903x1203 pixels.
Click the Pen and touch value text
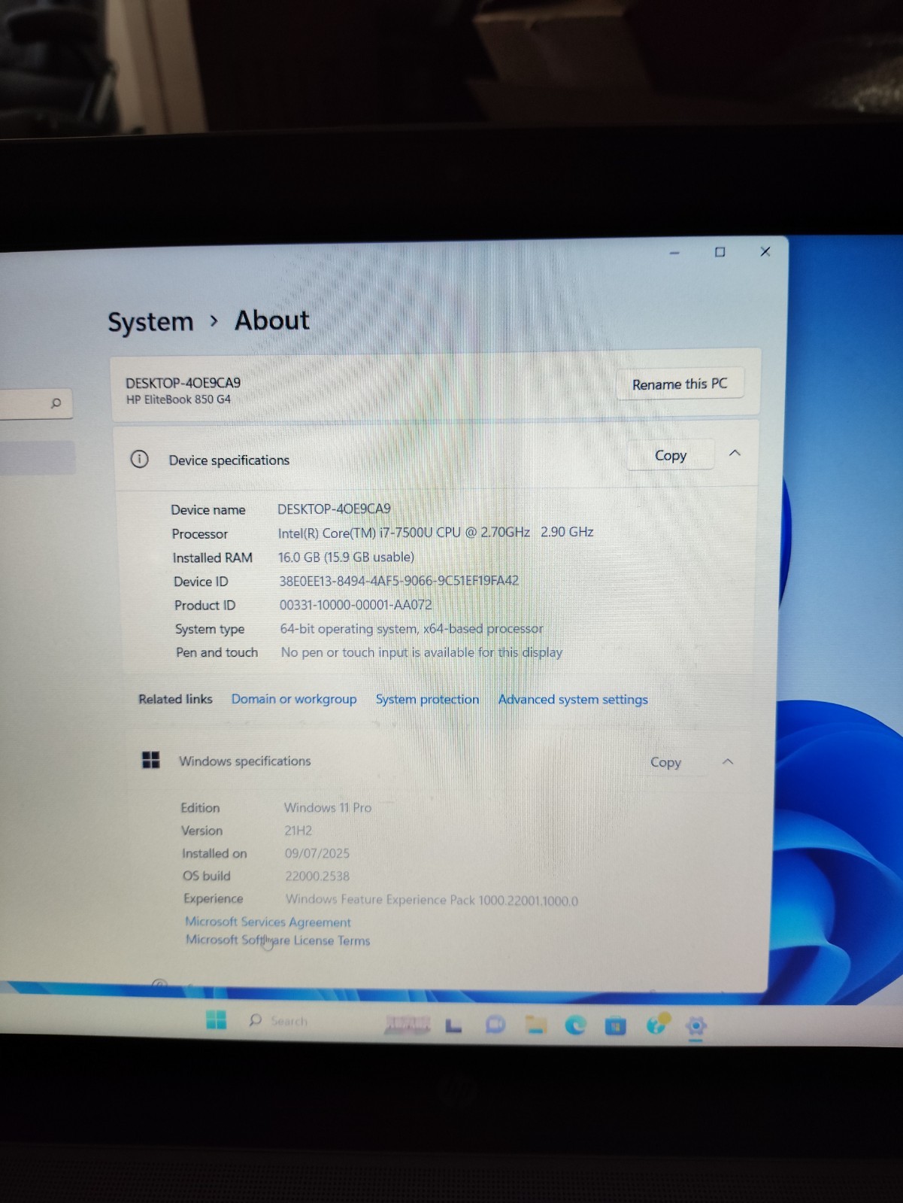[422, 652]
